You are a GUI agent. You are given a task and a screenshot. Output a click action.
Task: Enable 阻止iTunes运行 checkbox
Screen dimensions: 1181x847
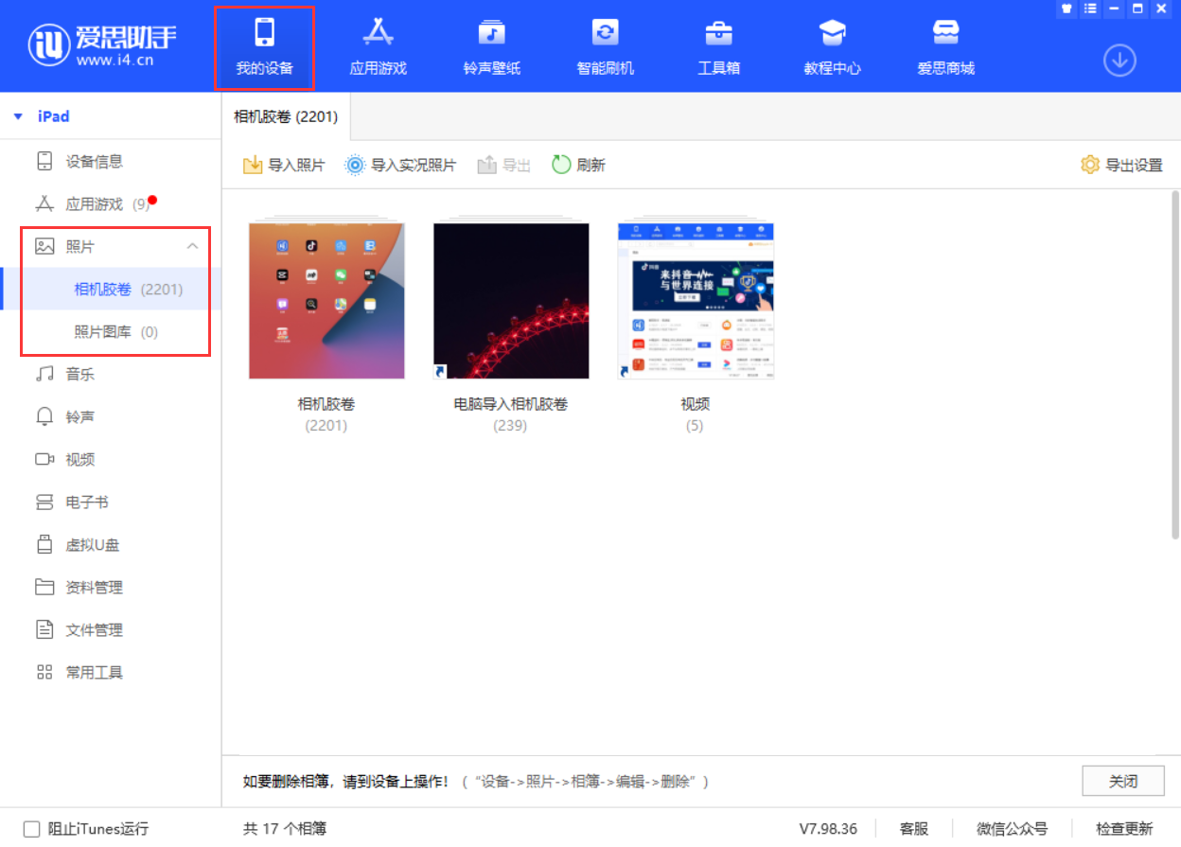click(x=32, y=829)
